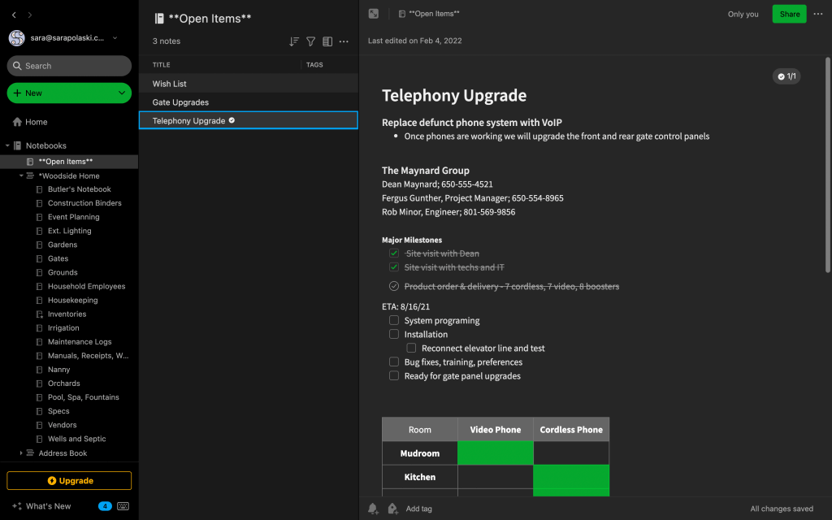
Task: Click the yellow Upgrade button
Action: (69, 481)
